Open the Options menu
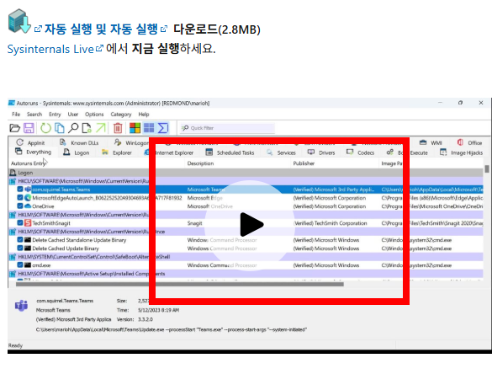Image resolution: width=492 pixels, height=374 pixels. click(x=94, y=114)
